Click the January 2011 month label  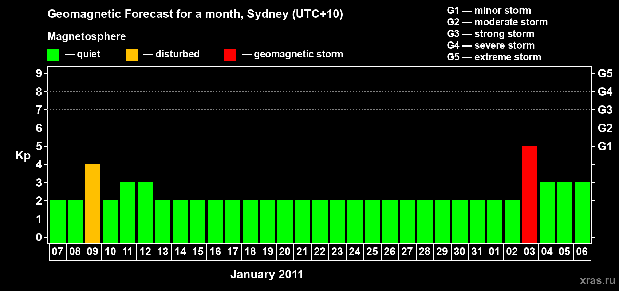point(267,274)
